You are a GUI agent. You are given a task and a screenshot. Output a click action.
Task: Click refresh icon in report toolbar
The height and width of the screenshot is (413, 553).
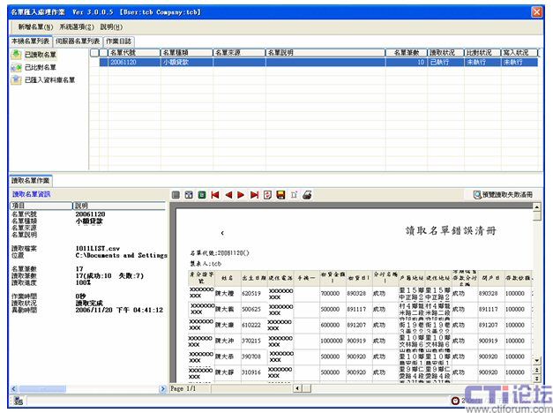point(267,194)
